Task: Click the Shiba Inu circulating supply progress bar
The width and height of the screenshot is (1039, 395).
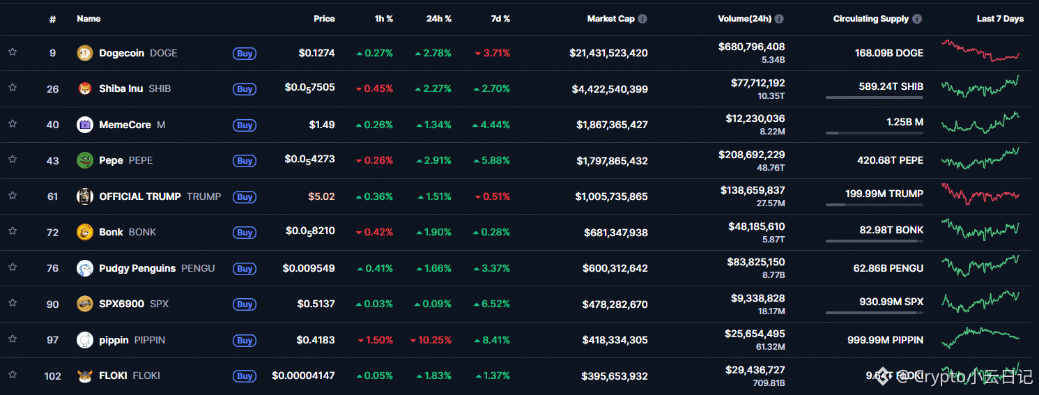Action: [874, 98]
